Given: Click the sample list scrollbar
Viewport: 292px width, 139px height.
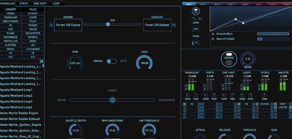Looking at the screenshot, I should (43, 66).
